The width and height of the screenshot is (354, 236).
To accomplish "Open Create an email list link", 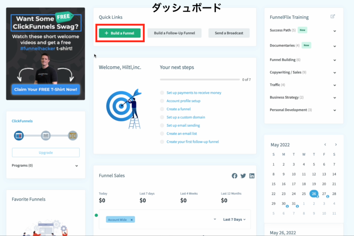I will (x=182, y=134).
